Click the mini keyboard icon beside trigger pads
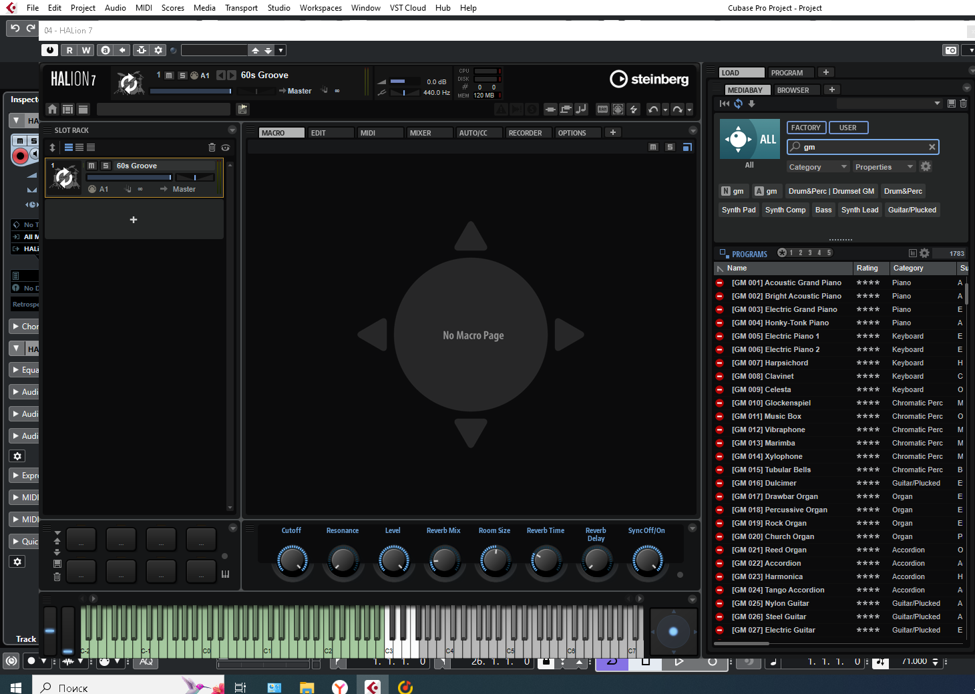975x694 pixels. [225, 574]
